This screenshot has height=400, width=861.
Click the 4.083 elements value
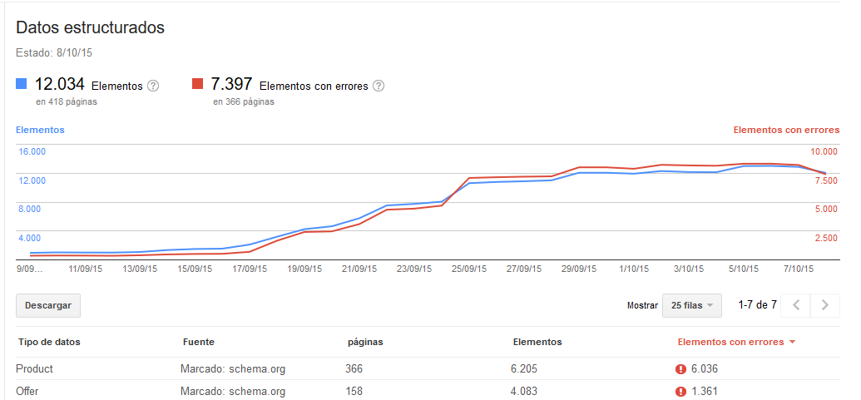tap(524, 392)
